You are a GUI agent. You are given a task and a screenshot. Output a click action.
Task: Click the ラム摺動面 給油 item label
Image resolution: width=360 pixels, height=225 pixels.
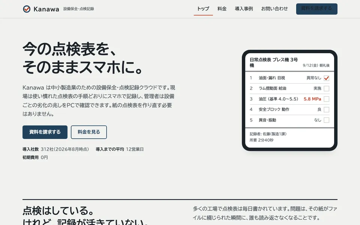coord(273,88)
